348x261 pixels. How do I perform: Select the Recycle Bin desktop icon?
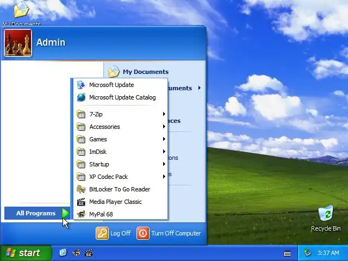(326, 219)
